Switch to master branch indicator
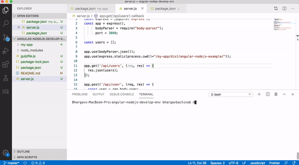299x165 pixels. [x=11, y=163]
